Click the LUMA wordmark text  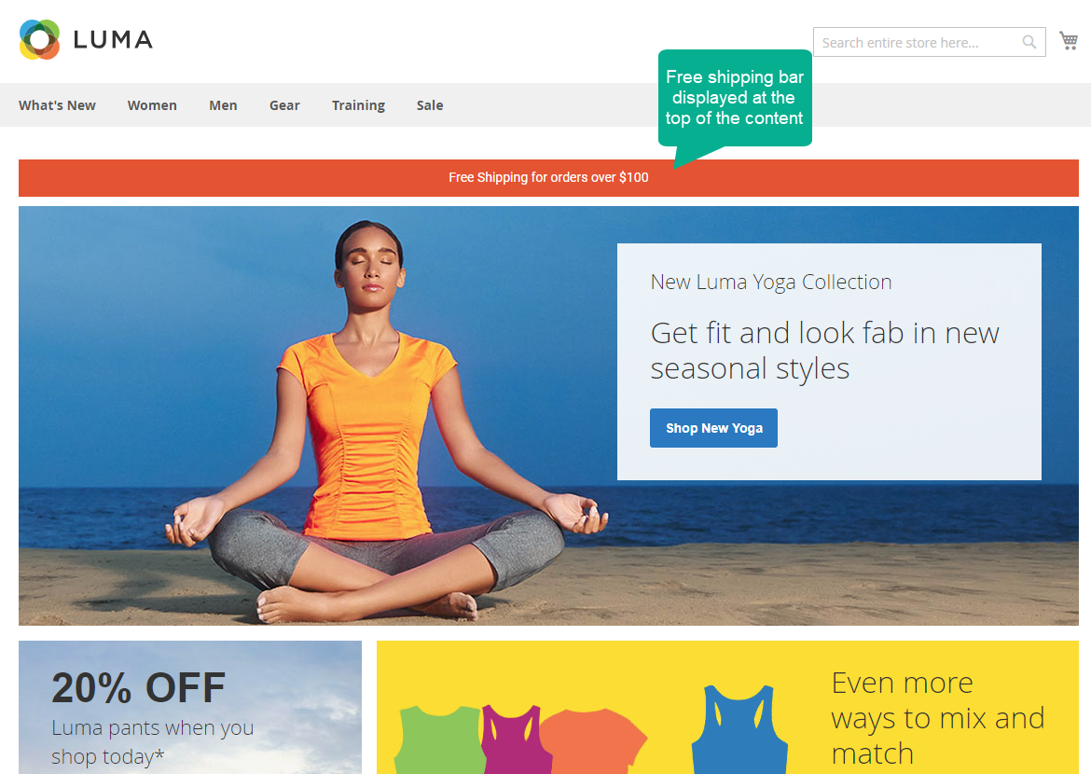point(113,40)
